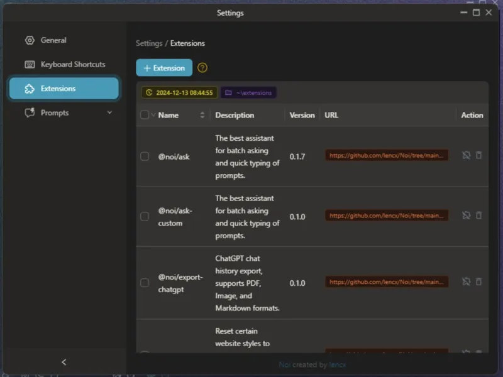Screen dimensions: 503x377
Task: Delete the @noi/ask-custom extension via trash icon
Action: [x=478, y=216]
